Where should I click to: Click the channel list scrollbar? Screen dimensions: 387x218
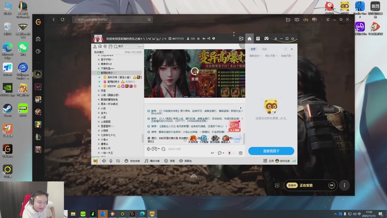click(142, 139)
